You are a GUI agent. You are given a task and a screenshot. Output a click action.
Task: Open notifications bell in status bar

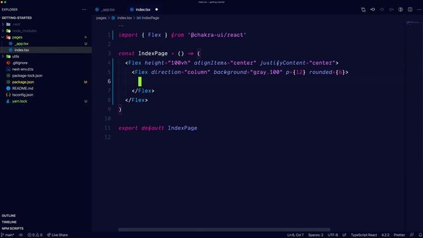coord(420,235)
